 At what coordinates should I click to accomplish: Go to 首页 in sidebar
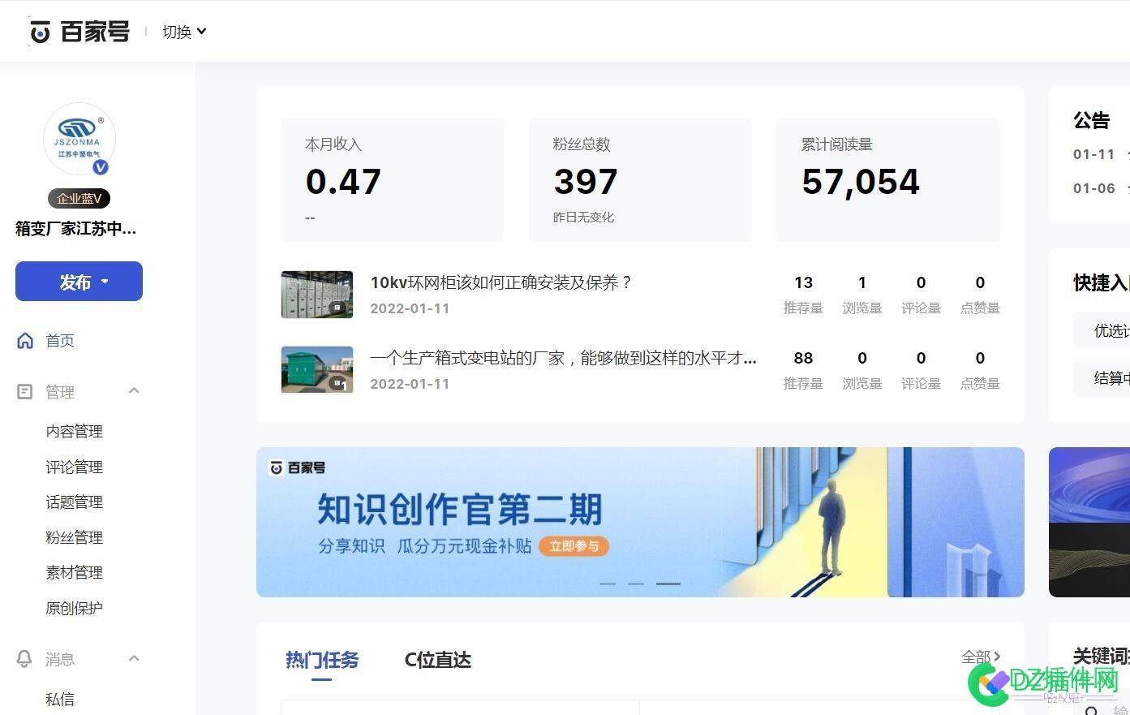click(x=60, y=341)
